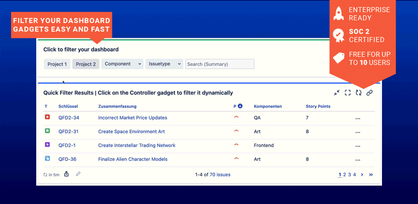Edit gadget using pencil icon
The height and width of the screenshot is (204, 418).
tap(78, 174)
